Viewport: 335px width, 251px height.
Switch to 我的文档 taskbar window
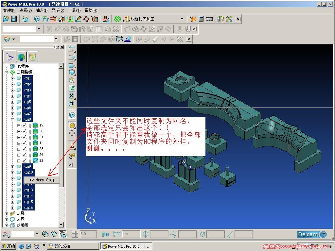click(x=73, y=246)
